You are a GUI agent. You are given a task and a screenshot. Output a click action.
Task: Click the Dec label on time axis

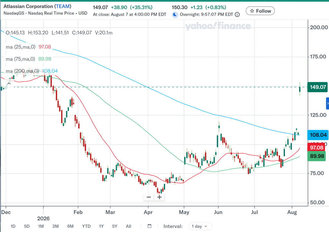tap(6, 212)
